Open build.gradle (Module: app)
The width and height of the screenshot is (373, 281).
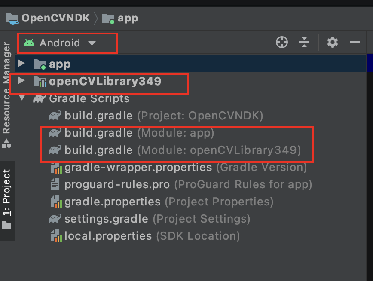pos(190,133)
